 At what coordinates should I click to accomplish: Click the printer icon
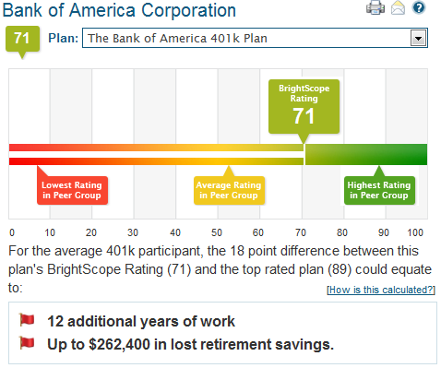tap(375, 7)
